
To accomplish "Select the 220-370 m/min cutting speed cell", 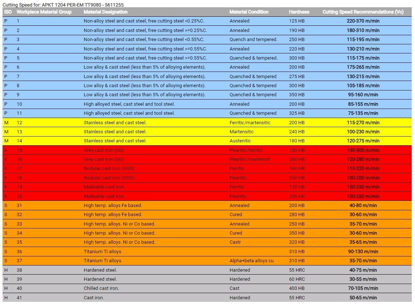I will pyautogui.click(x=363, y=21).
